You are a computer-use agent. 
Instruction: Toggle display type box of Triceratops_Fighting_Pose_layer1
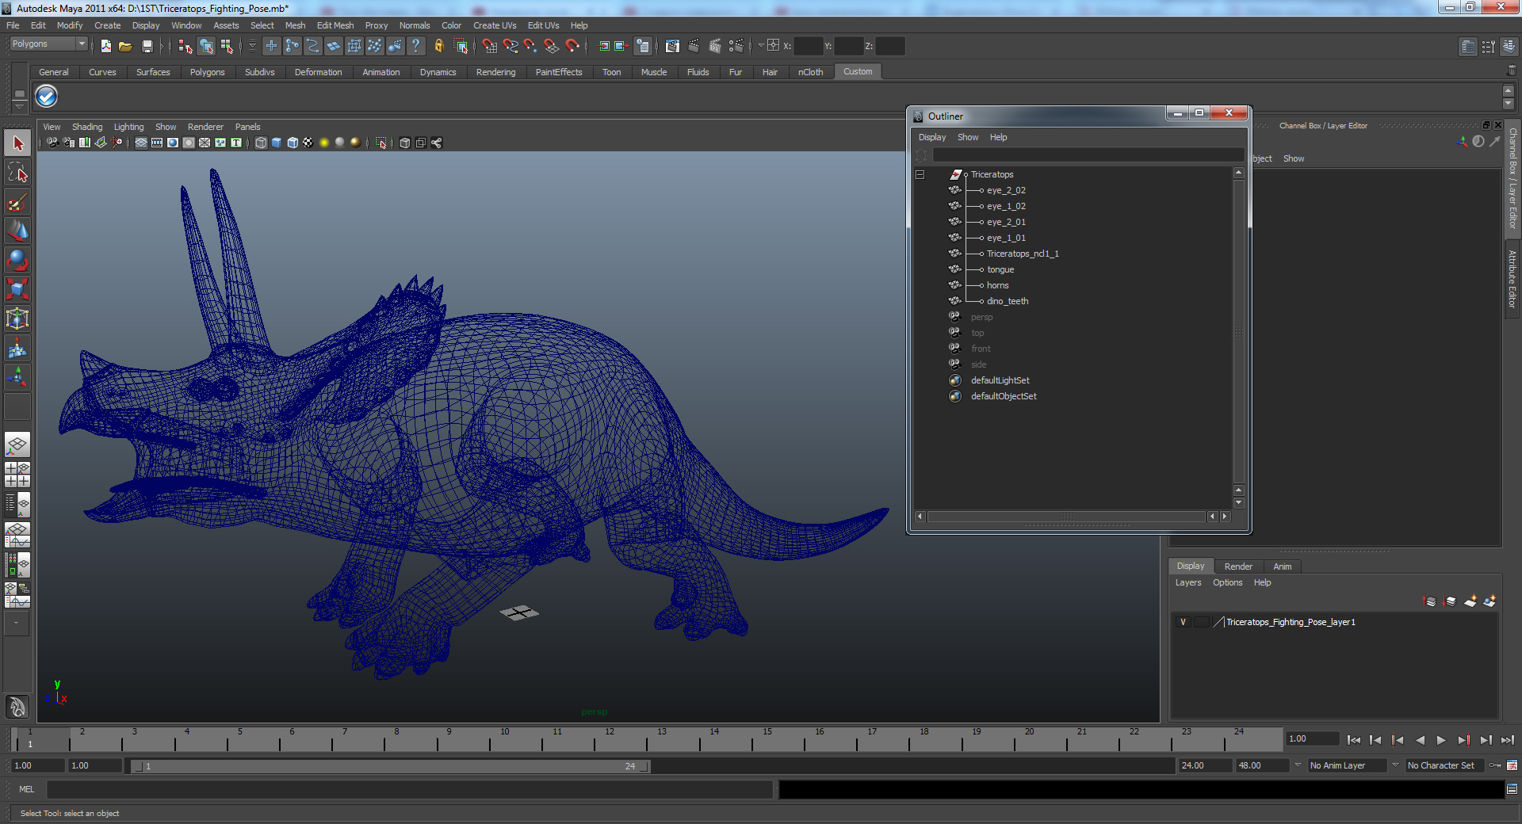point(1202,622)
